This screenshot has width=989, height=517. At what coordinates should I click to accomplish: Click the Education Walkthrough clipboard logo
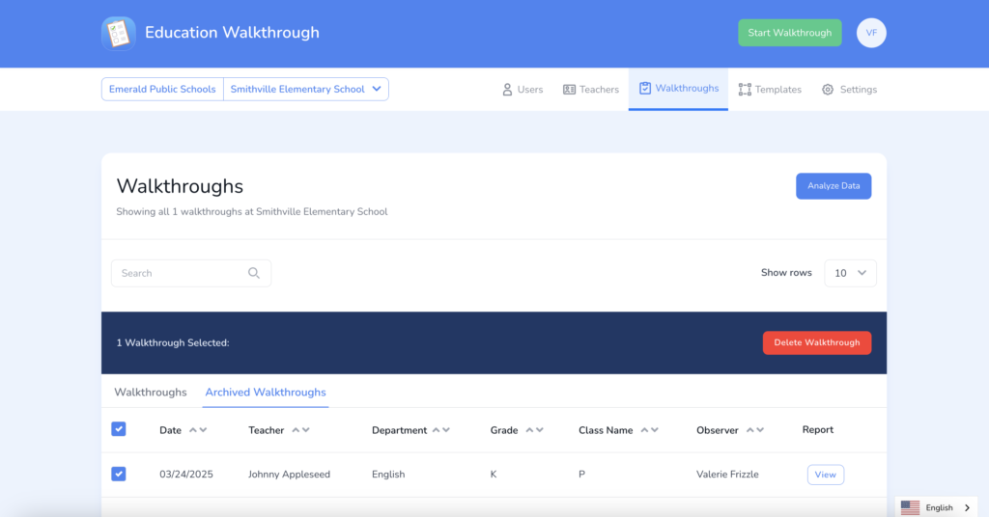(119, 34)
